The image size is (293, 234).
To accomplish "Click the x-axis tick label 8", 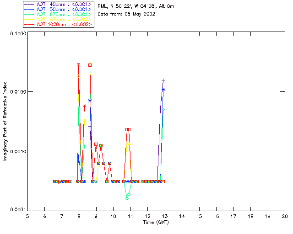I will coord(79,216).
